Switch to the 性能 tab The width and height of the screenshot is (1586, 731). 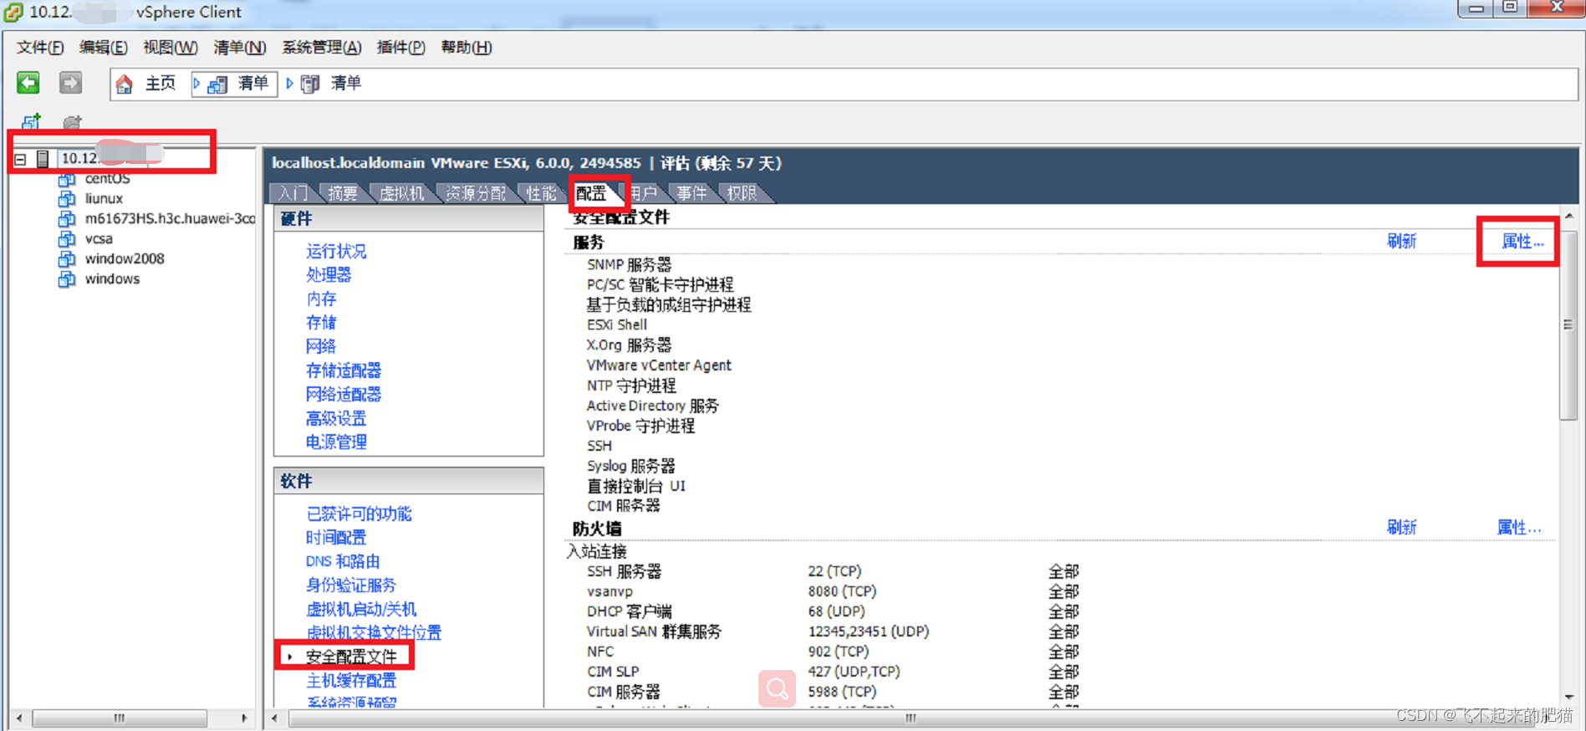(541, 193)
